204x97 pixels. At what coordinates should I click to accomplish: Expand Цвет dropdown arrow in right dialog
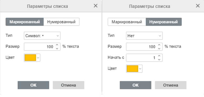click(x=140, y=68)
